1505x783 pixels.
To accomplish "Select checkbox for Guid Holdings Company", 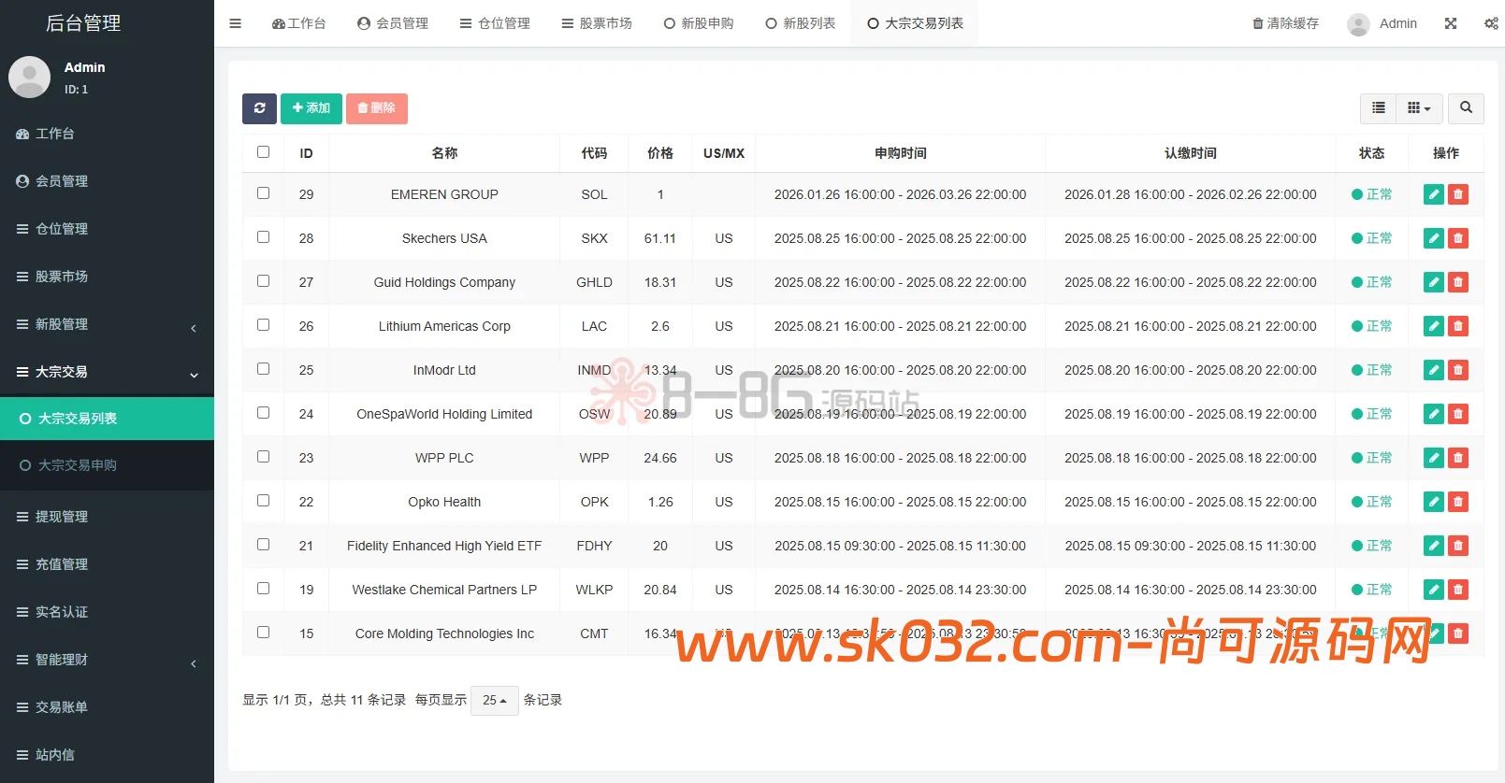I will (264, 281).
